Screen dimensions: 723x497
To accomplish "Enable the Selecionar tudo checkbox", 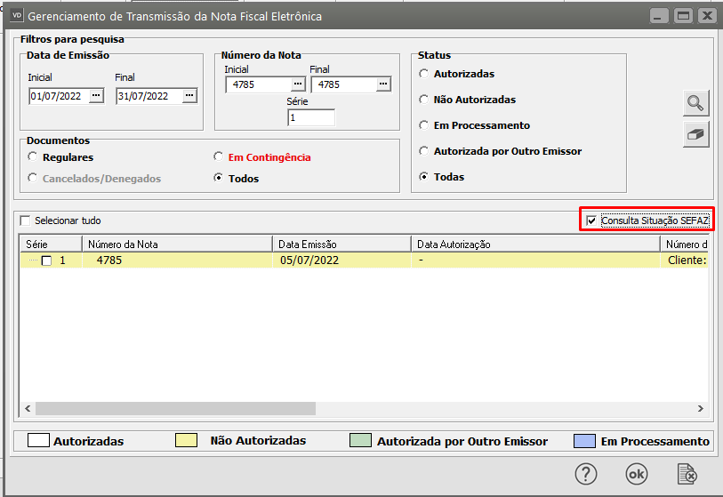I will [25, 220].
